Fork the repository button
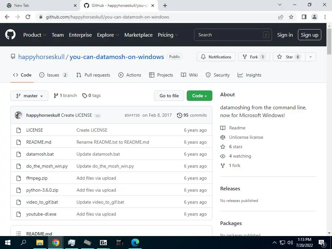The image size is (332, 249). pyautogui.click(x=254, y=57)
